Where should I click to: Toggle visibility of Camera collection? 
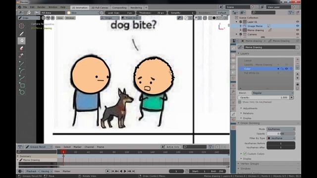tap(297, 34)
